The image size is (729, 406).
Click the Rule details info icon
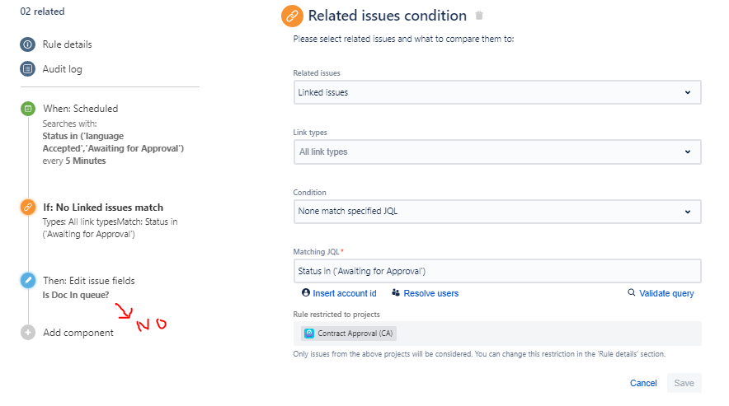click(28, 44)
